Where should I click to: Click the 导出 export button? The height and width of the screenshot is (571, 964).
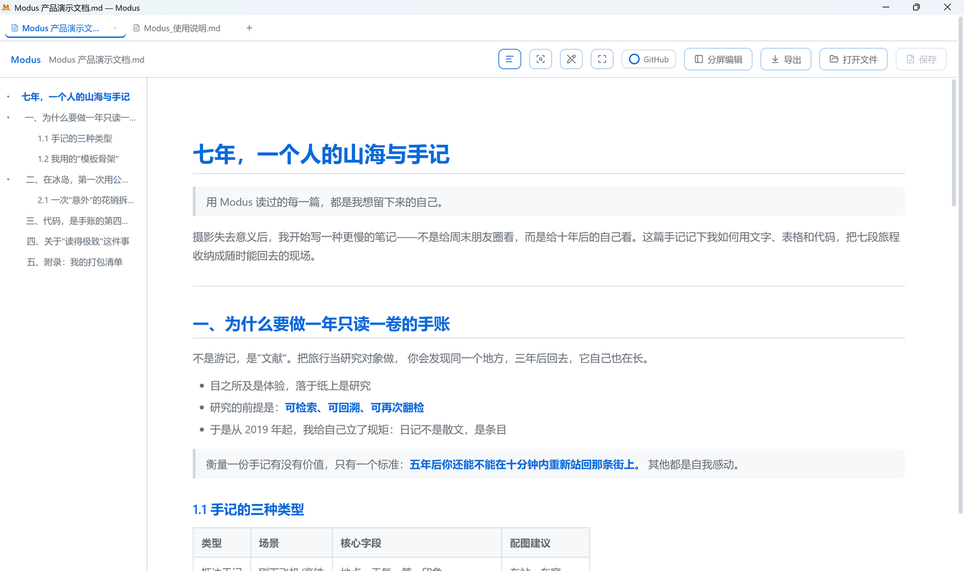point(786,59)
